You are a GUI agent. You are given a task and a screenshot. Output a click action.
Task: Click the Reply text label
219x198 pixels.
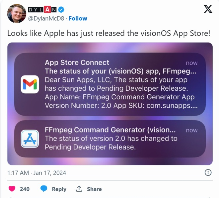(x=59, y=189)
